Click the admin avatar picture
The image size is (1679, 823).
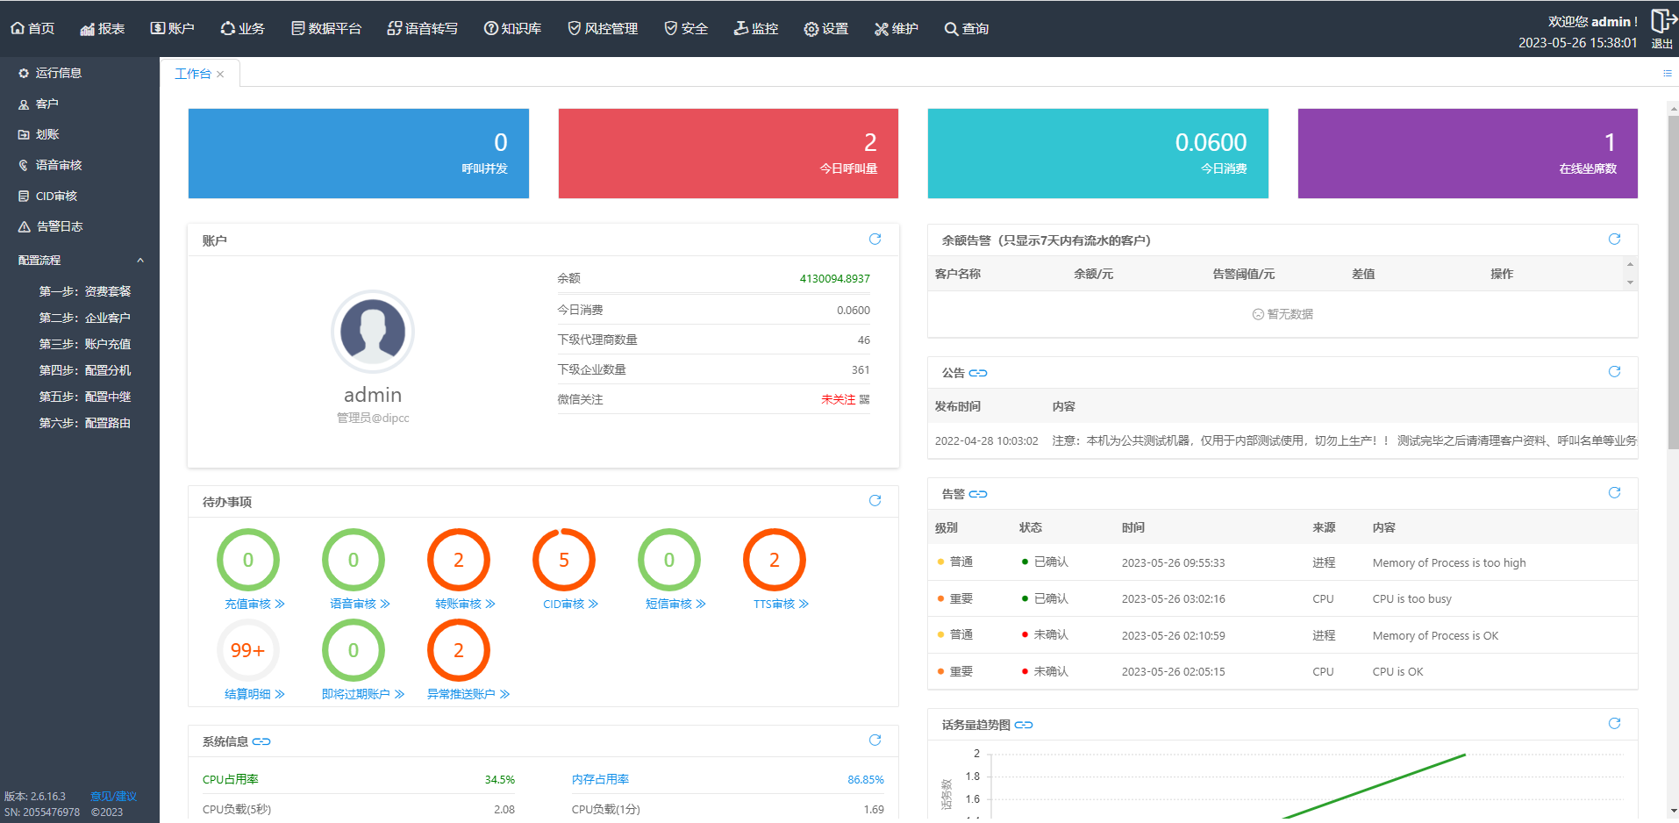coord(373,332)
